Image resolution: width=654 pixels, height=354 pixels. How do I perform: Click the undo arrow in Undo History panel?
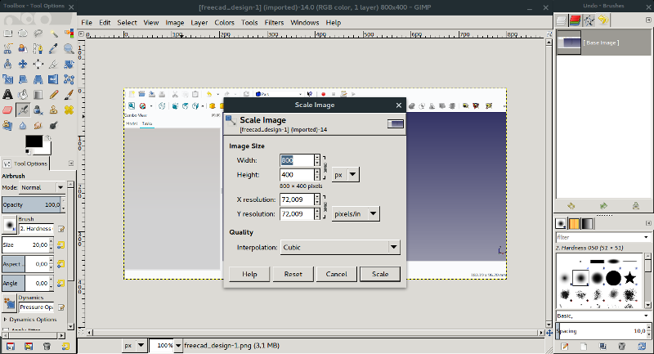pyautogui.click(x=571, y=206)
